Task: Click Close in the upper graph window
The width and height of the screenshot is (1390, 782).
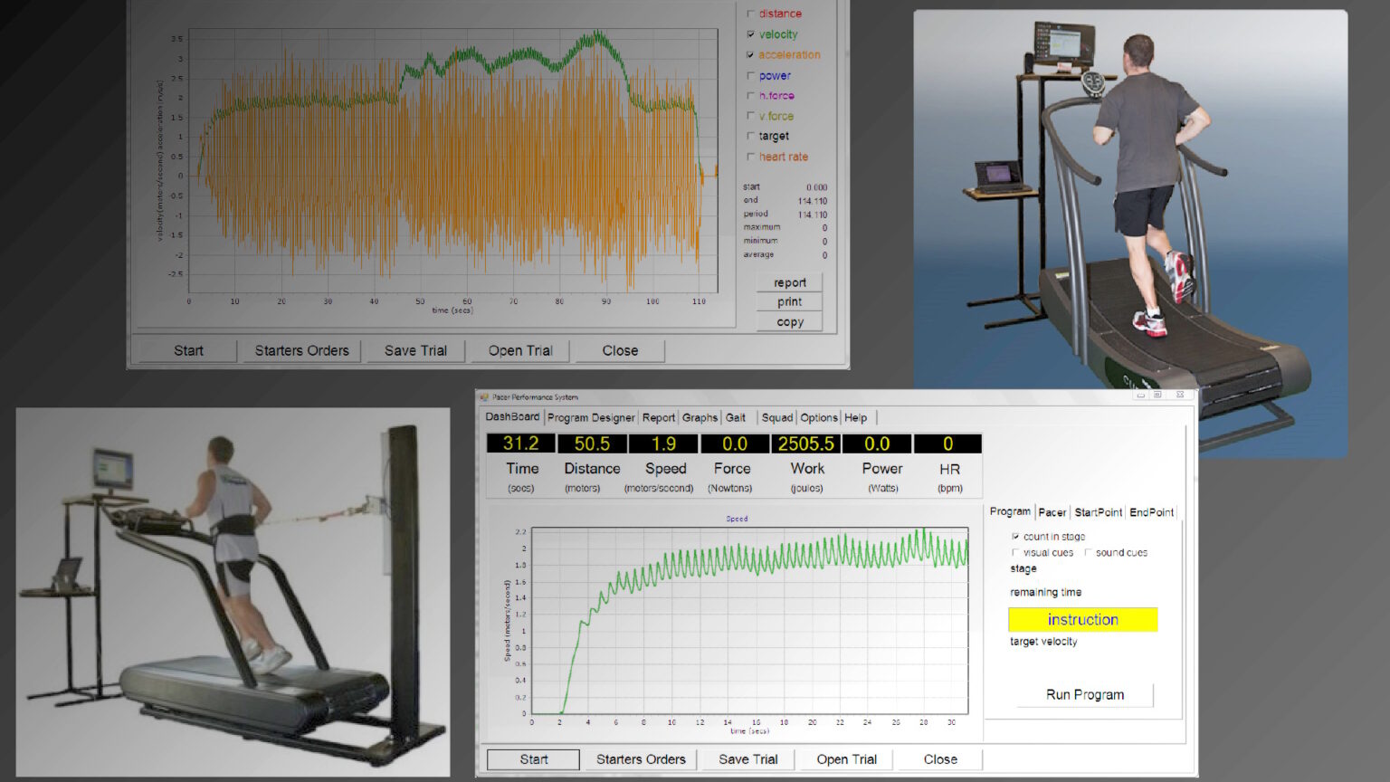Action: coord(620,350)
